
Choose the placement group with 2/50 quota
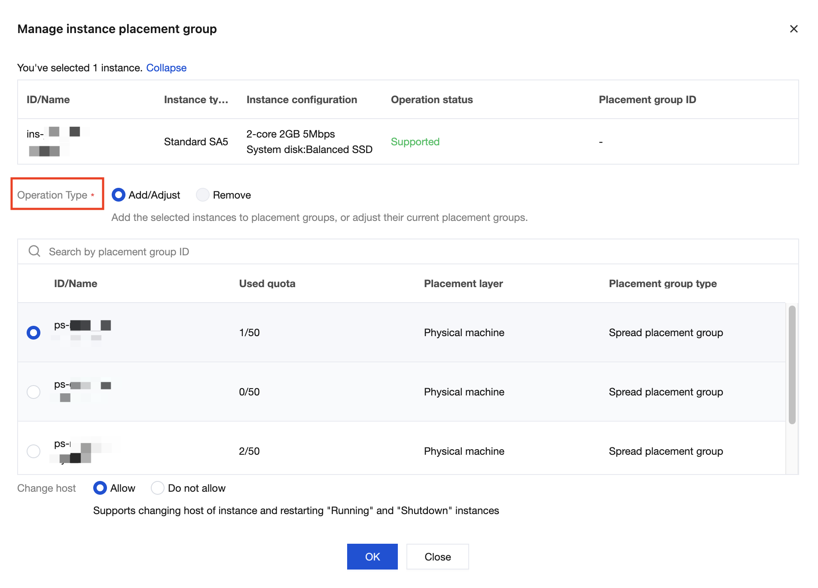(34, 451)
